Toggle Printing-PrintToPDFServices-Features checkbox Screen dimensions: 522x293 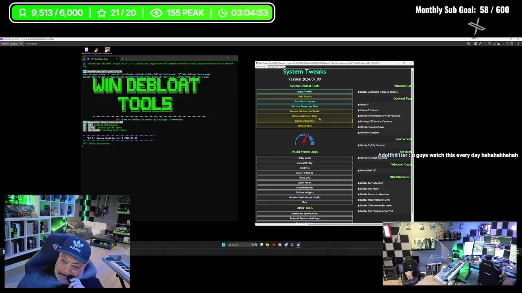click(359, 116)
